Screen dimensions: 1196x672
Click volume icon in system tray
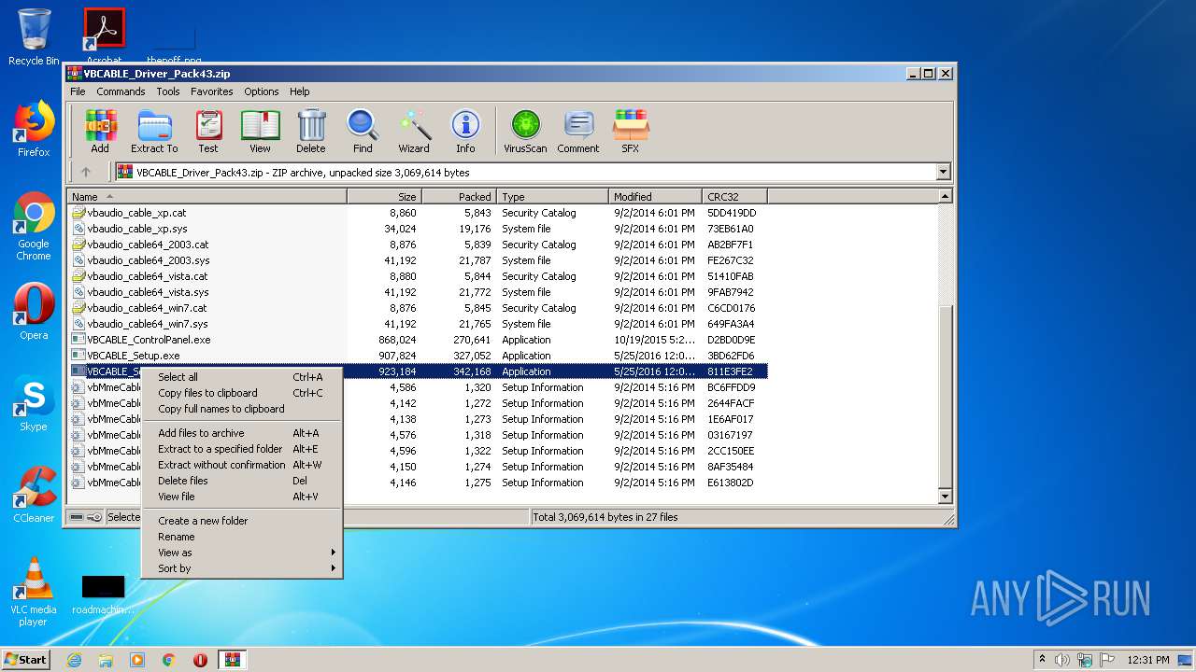(1062, 660)
